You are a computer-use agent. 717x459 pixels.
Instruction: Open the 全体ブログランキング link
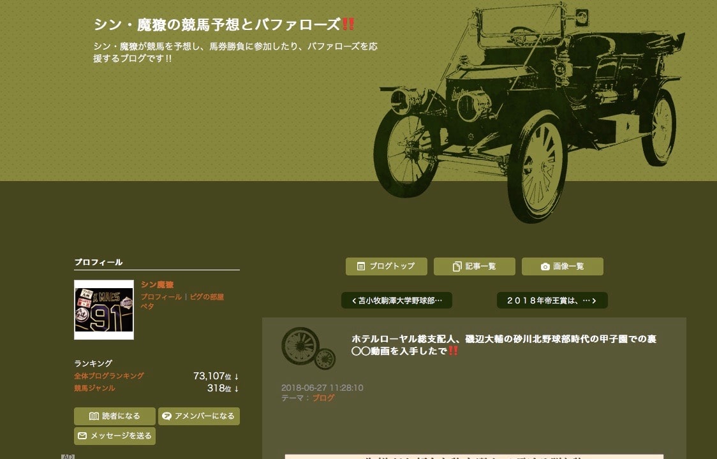coord(109,375)
